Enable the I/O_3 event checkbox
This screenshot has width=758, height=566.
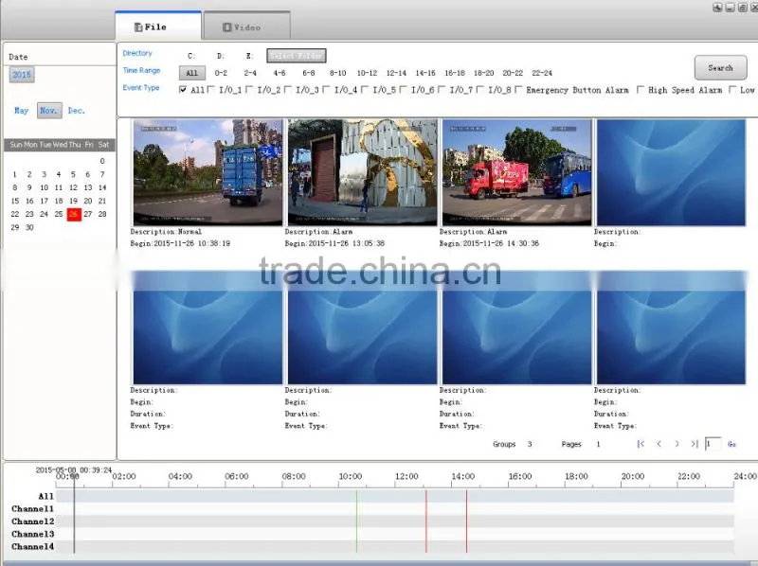click(x=288, y=90)
